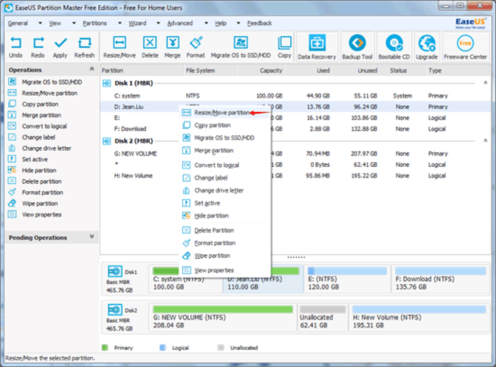Choose Delete partition in Operations panel
Image resolution: width=496 pixels, height=367 pixels.
coord(35,181)
